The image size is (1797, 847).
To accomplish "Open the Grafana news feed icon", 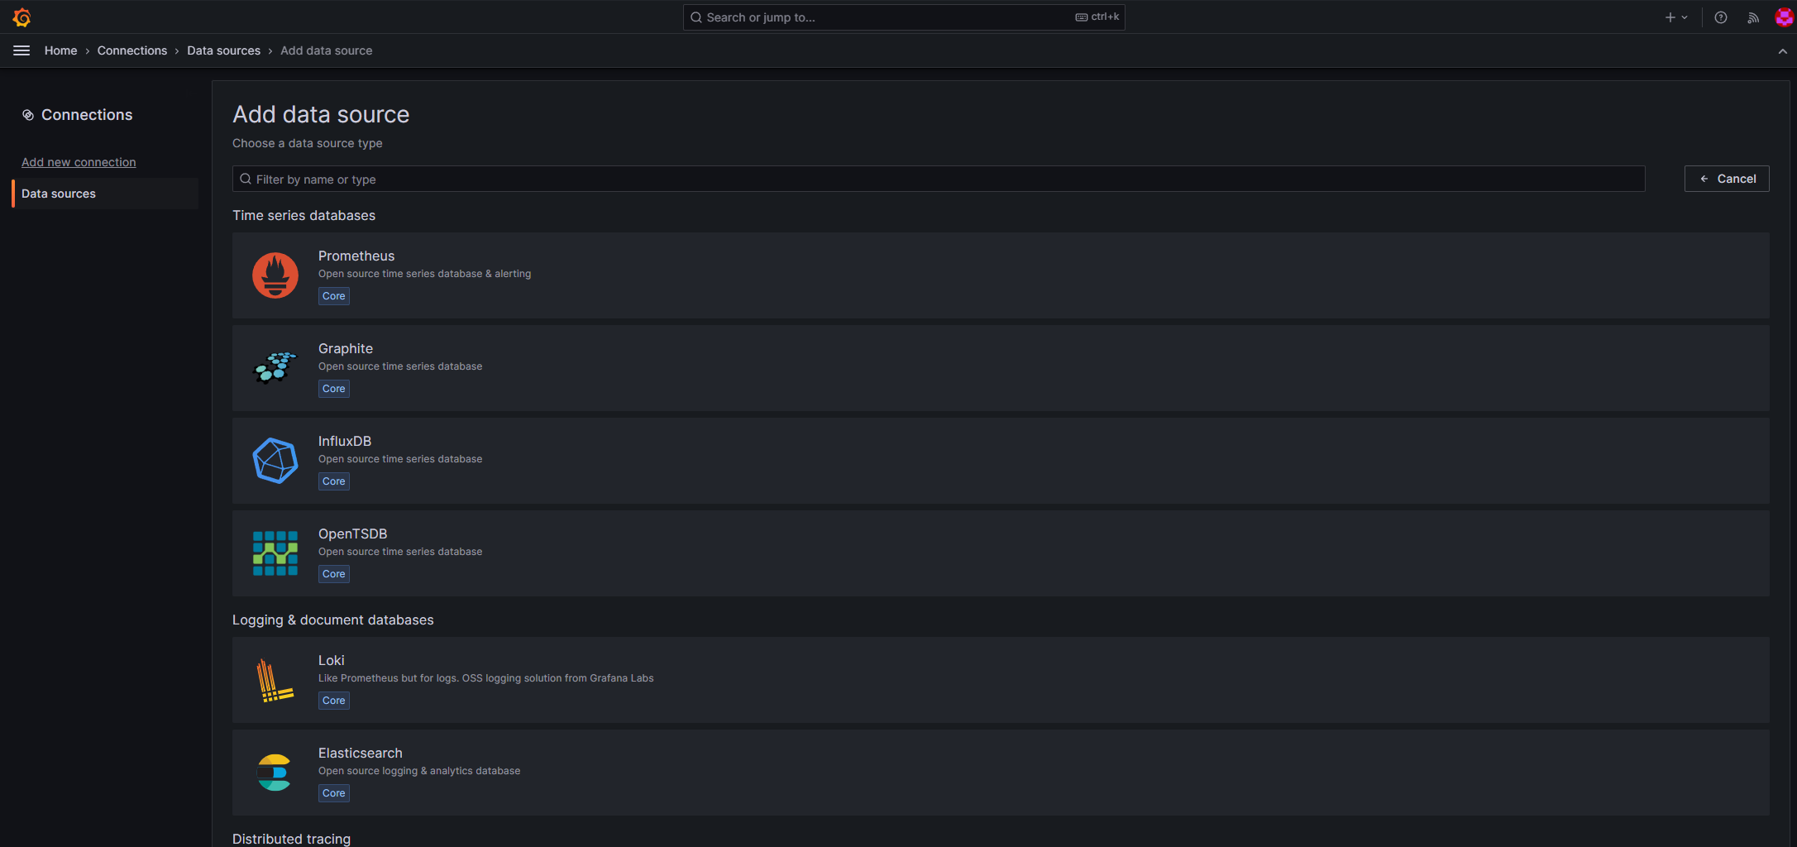I will [1752, 17].
